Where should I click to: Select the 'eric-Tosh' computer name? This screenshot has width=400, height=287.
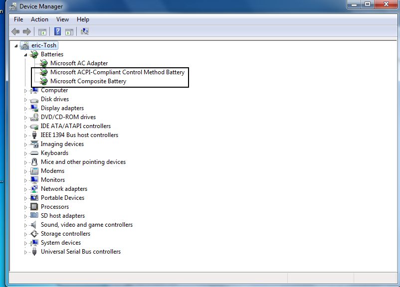click(44, 45)
